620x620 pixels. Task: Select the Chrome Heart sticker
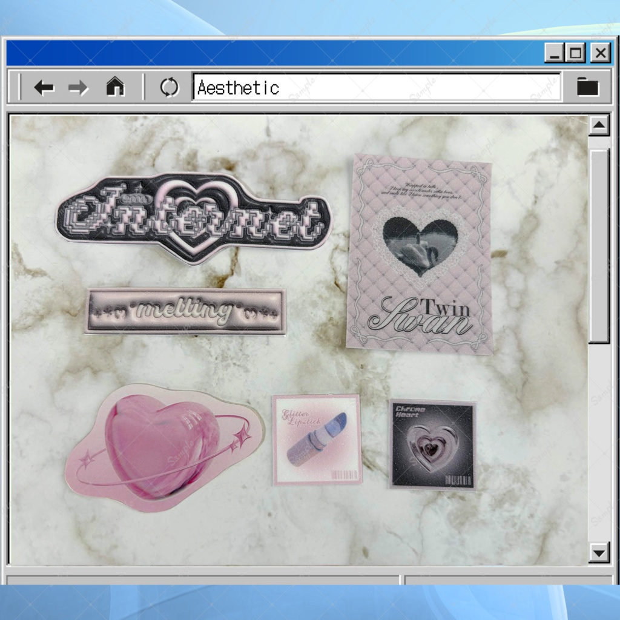point(433,445)
